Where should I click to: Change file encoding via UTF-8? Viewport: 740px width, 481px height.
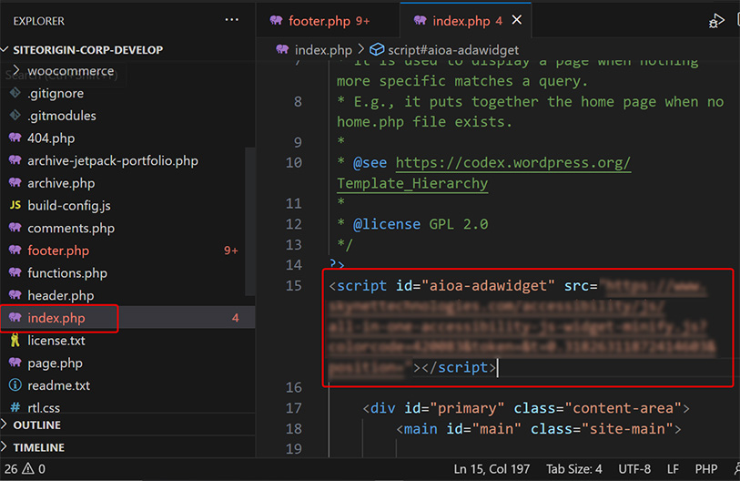coord(634,469)
